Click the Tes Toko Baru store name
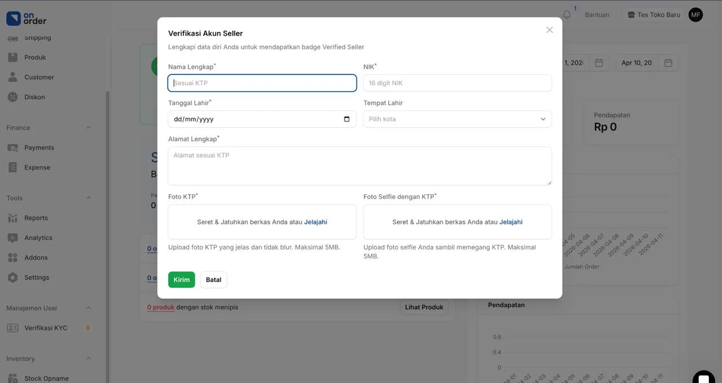The width and height of the screenshot is (722, 383). pyautogui.click(x=659, y=15)
